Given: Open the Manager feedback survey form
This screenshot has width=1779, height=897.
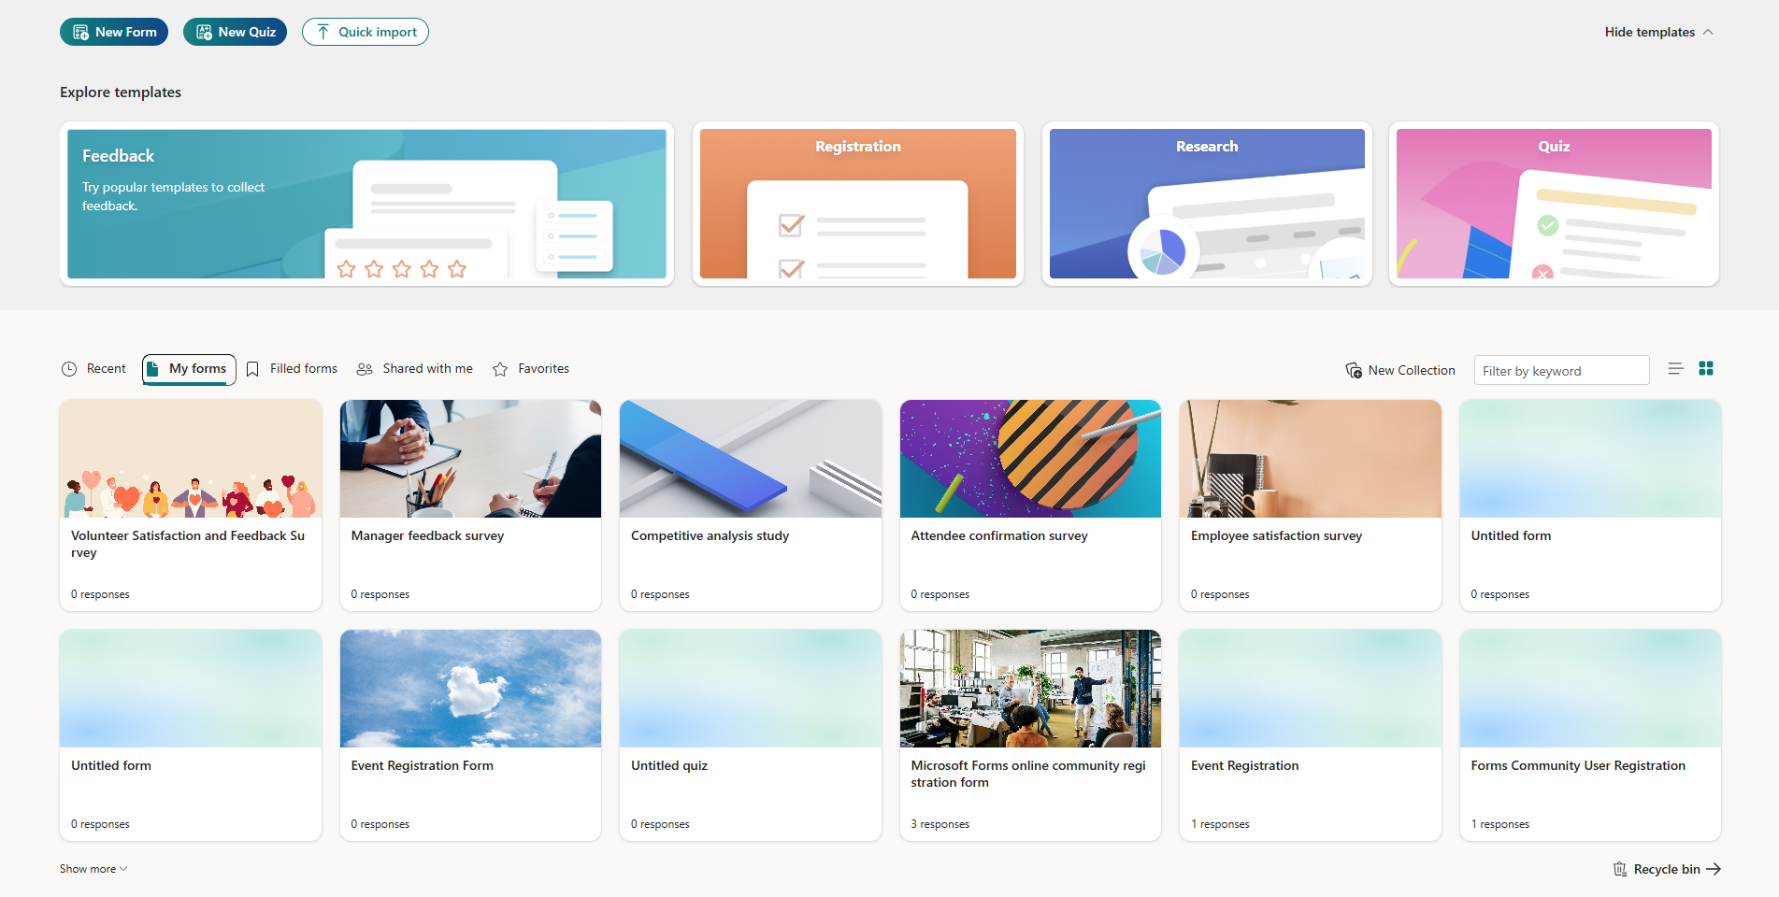Looking at the screenshot, I should point(470,505).
